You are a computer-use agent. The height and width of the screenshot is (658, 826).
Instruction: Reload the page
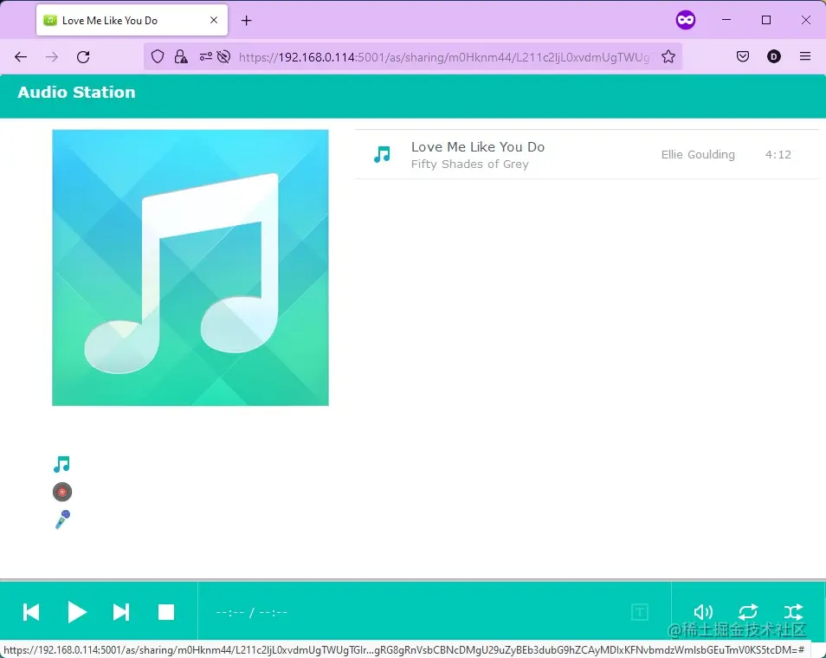coord(83,57)
